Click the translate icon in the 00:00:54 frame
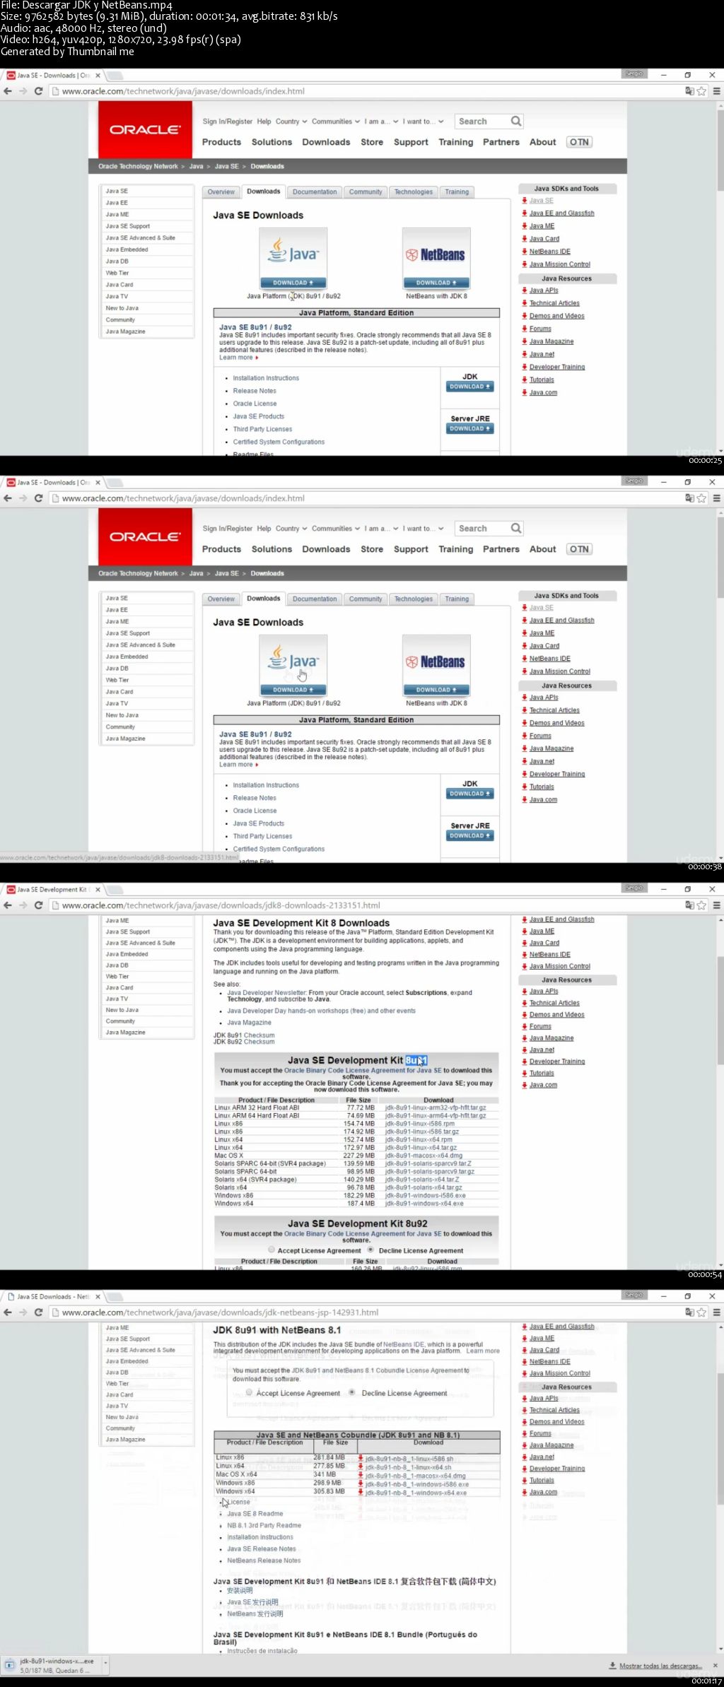This screenshot has height=1687, width=724. (x=689, y=905)
